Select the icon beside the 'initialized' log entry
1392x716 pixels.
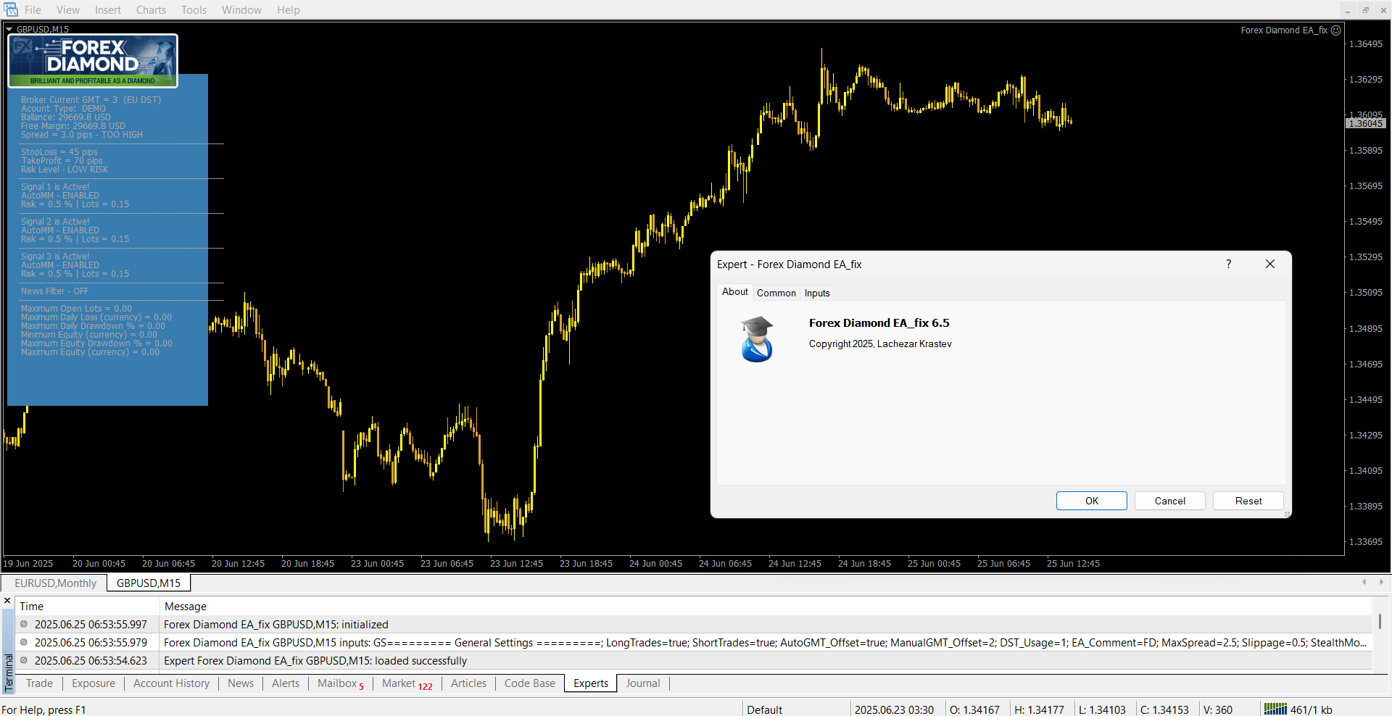tap(24, 625)
